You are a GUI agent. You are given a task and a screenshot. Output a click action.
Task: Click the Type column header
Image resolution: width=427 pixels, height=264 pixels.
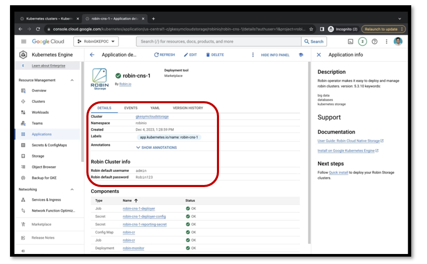tap(99, 201)
